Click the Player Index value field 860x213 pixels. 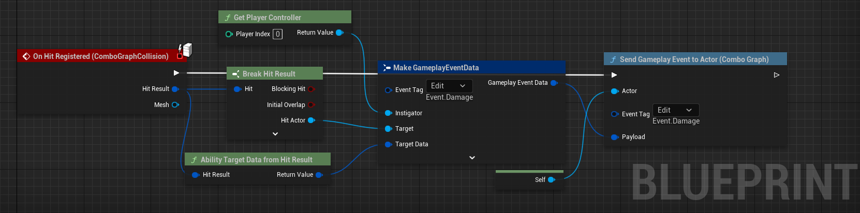[278, 34]
